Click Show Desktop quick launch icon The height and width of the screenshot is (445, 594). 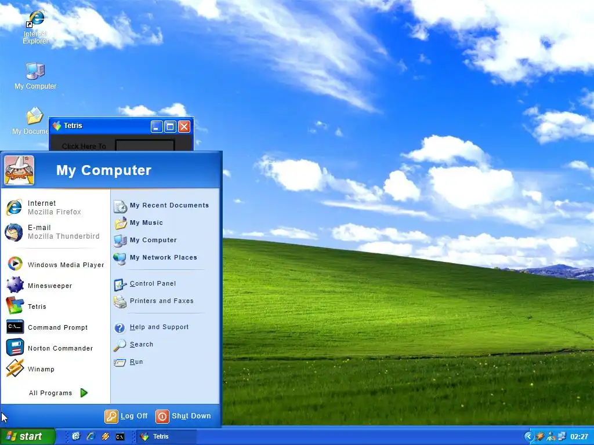pos(76,436)
